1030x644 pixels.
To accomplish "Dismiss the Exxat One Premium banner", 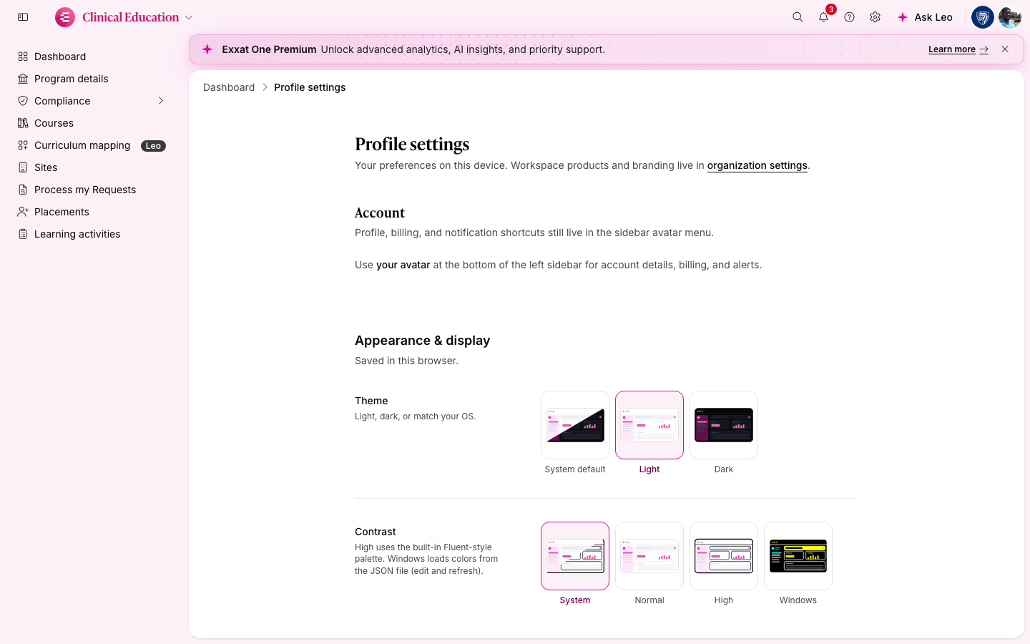I will tap(1005, 49).
